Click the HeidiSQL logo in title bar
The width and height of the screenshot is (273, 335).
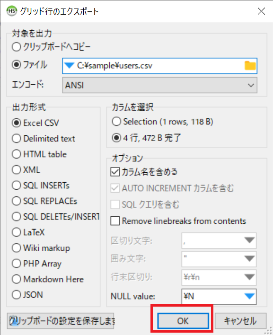[12, 11]
